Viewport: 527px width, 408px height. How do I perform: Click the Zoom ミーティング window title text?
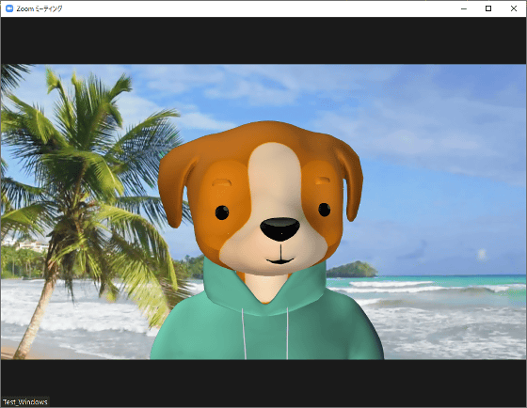pos(40,8)
